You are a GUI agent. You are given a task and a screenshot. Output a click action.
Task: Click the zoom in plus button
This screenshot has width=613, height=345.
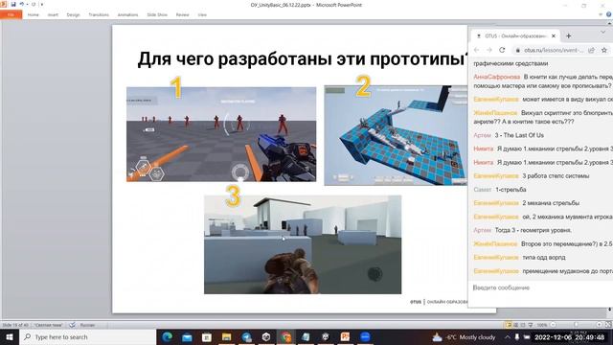(x=599, y=325)
